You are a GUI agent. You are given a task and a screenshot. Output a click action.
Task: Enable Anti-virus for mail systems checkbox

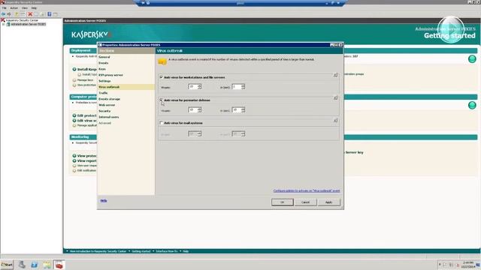coord(161,123)
